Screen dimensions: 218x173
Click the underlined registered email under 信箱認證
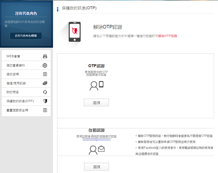96,139
